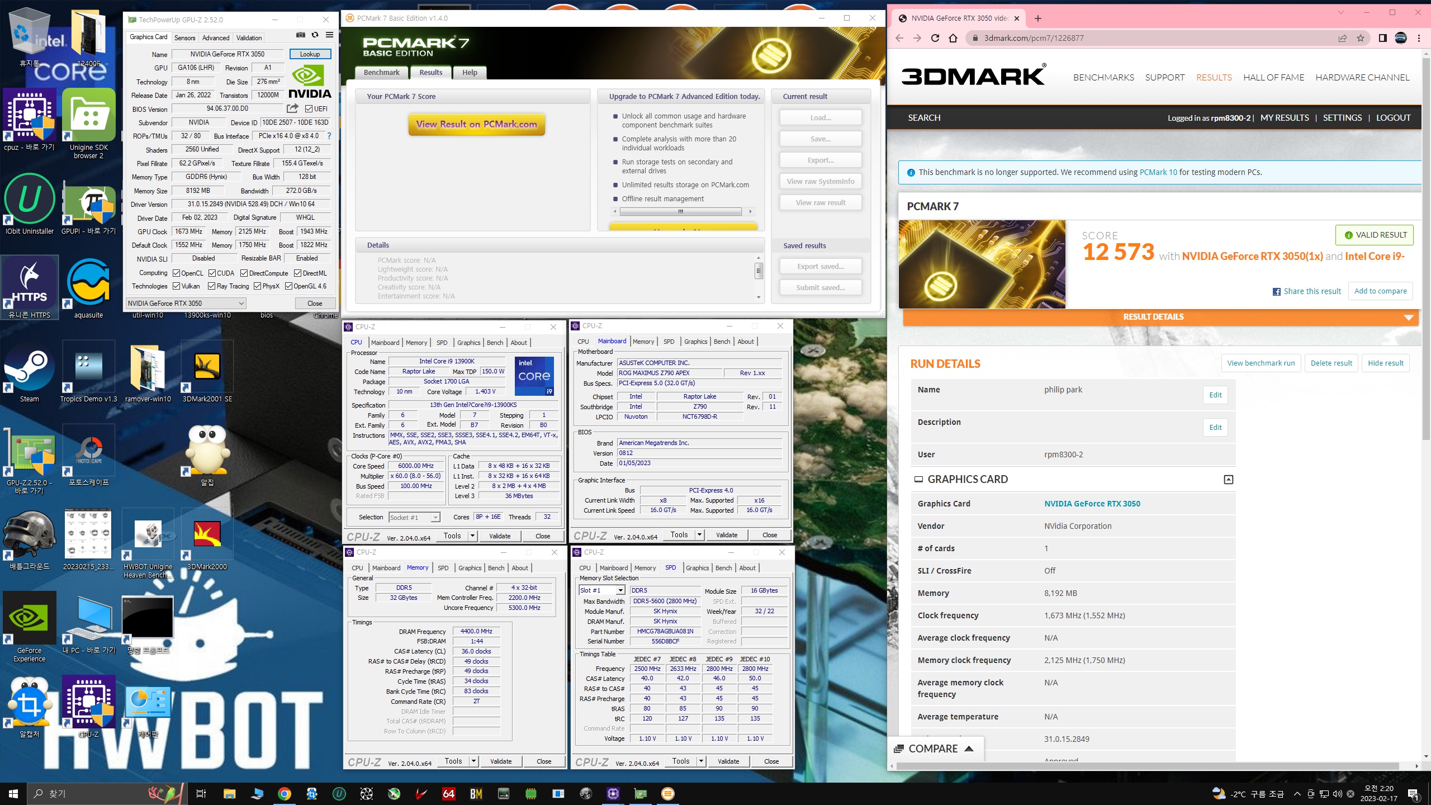Viewport: 1431px width, 805px height.
Task: Click the Bus Interface question mark in GPU-Z
Action: 329,136
